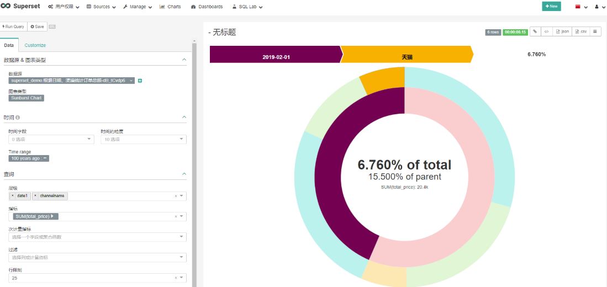Export chart data as .csv

click(x=581, y=31)
